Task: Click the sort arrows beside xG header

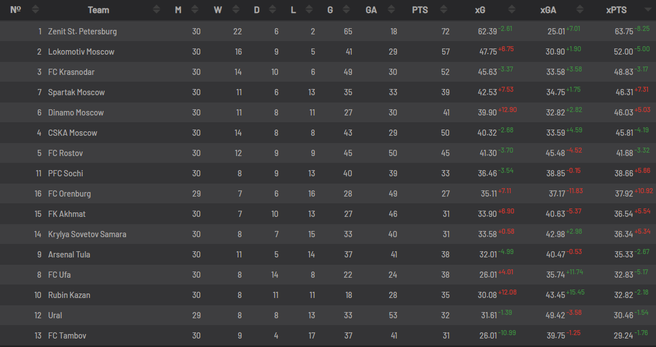Action: click(x=512, y=10)
